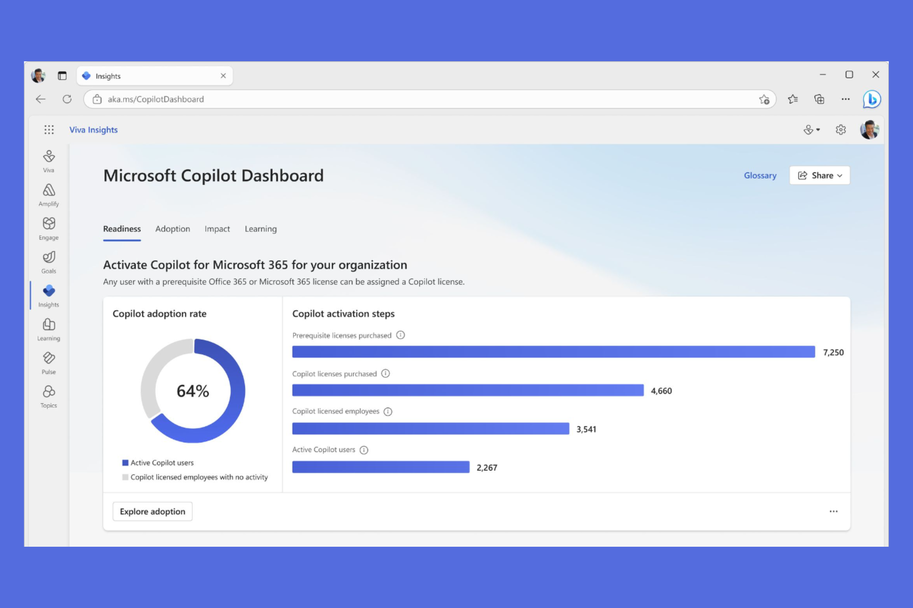Refresh the browser page
913x608 pixels.
[x=67, y=99]
